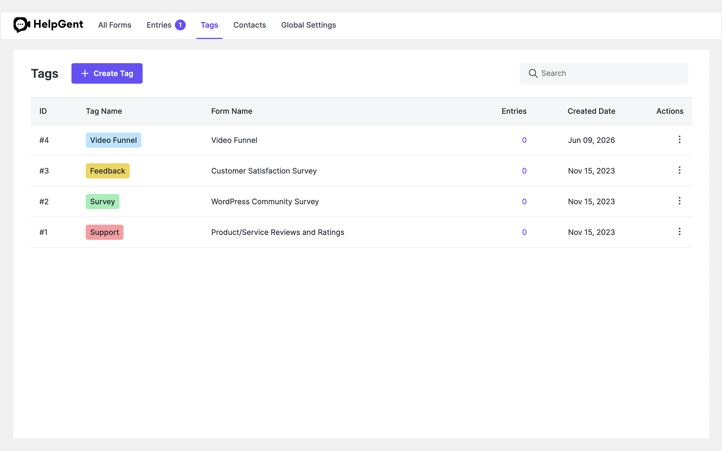Go to the All Forms tab
The height and width of the screenshot is (451, 722).
[x=115, y=25]
